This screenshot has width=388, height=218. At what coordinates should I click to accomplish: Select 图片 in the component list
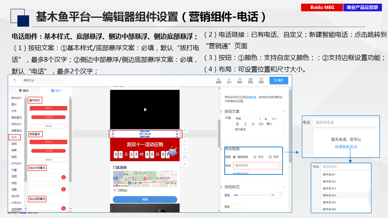tap(14, 105)
